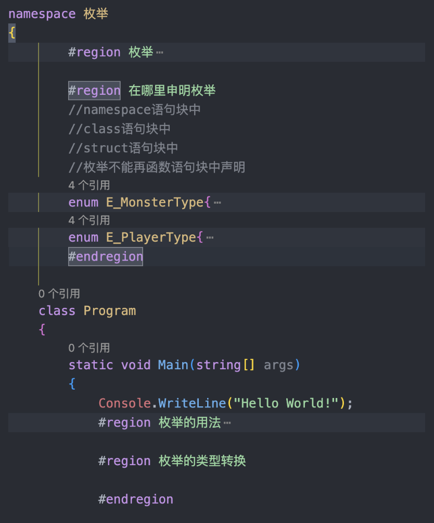Image resolution: width=434 pixels, height=523 pixels.
Task: Click the WriteLine method call
Action: click(x=192, y=403)
